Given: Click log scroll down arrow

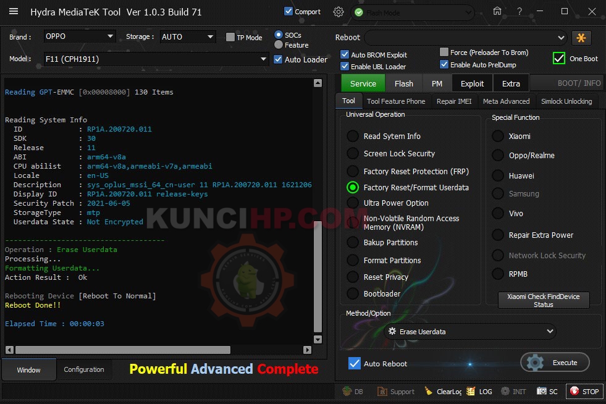Looking at the screenshot, I should tap(318, 339).
